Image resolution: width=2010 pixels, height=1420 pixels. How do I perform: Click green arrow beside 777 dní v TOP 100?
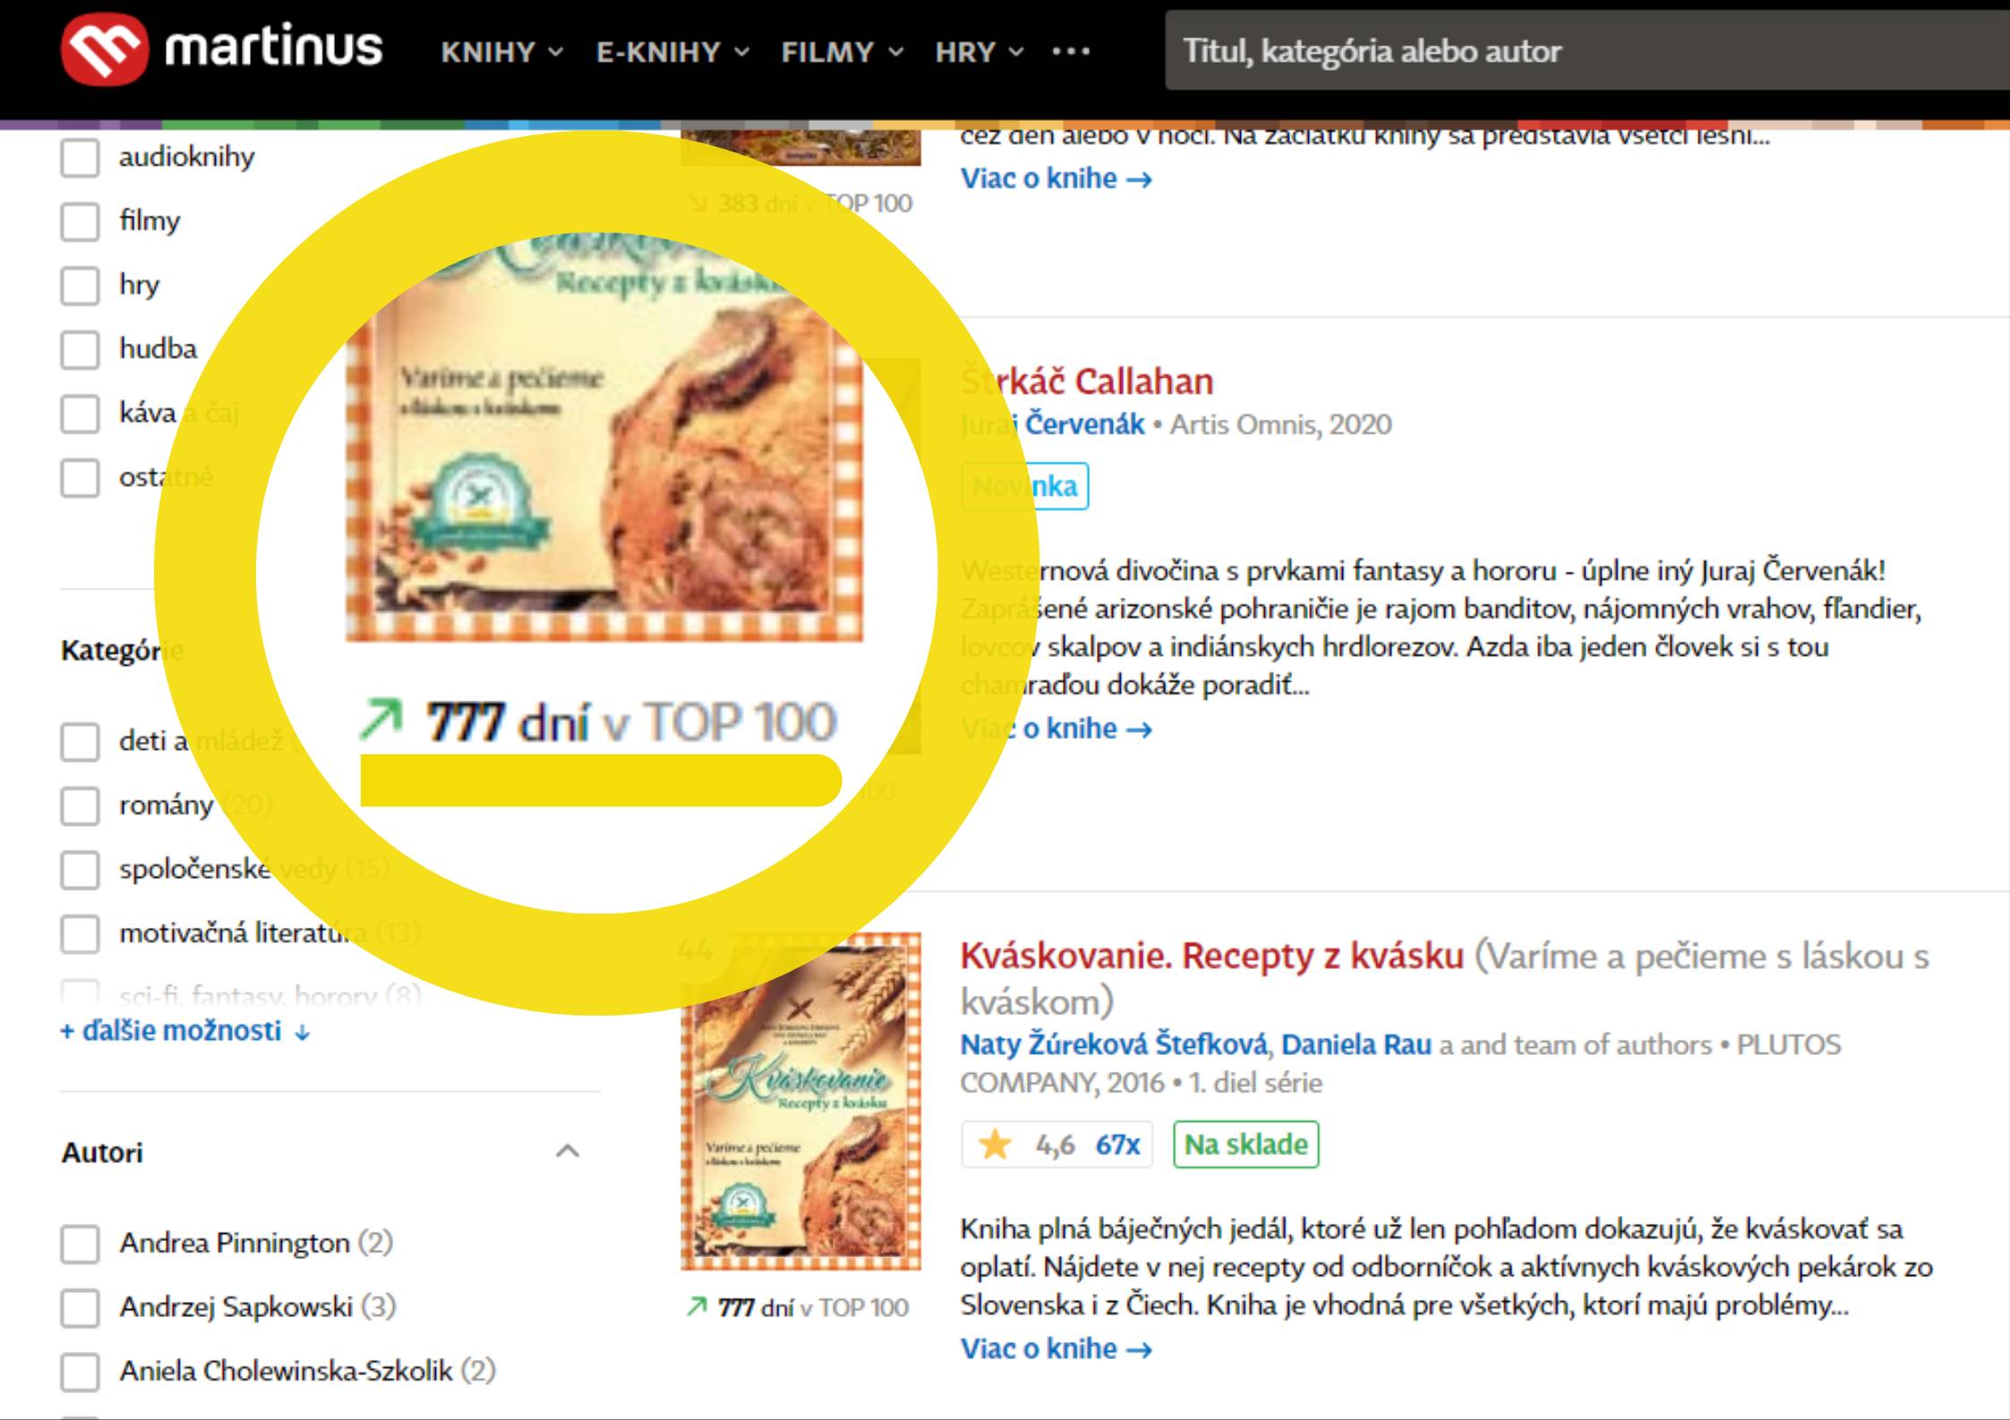[697, 1307]
